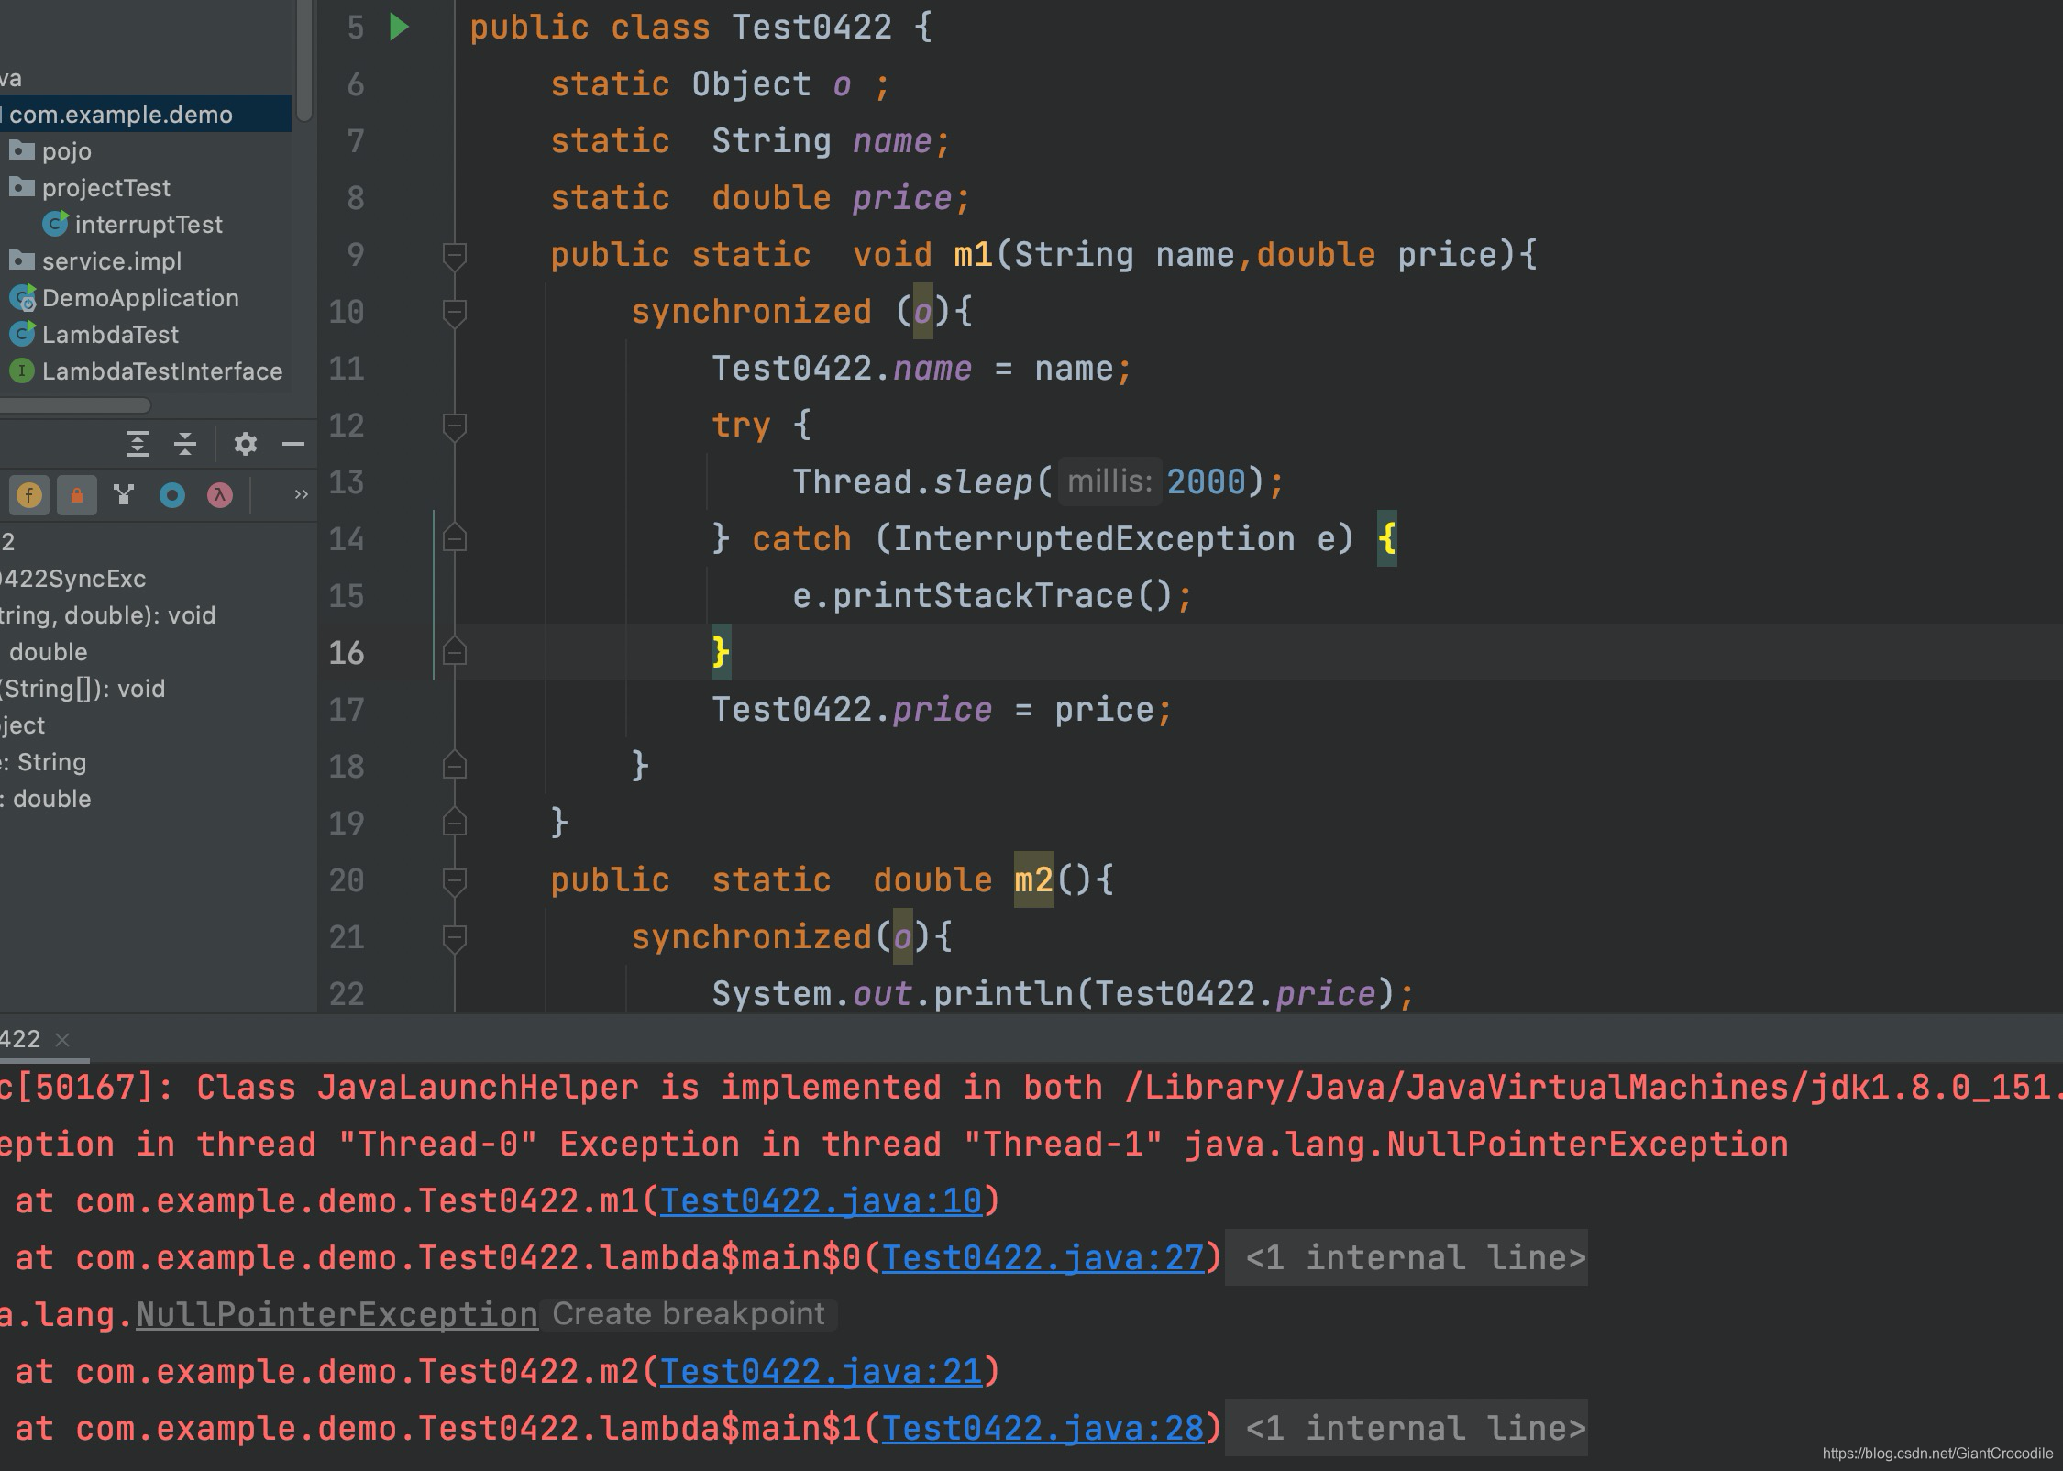Click fold end marker on line 19

455,823
